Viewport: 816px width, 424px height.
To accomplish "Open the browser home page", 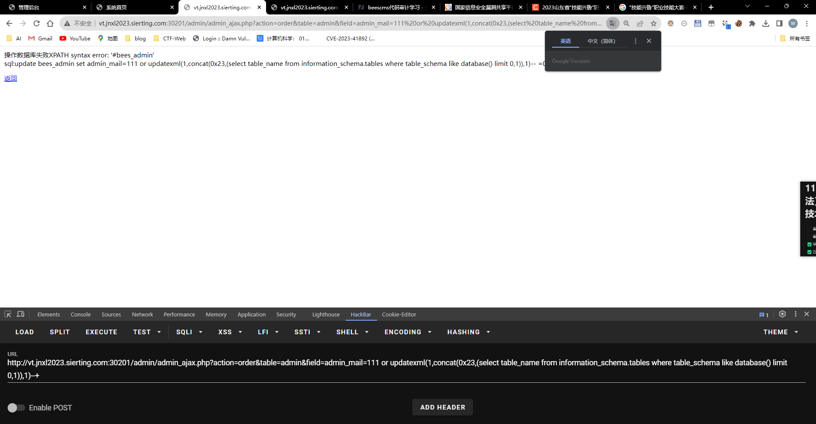I will click(50, 23).
